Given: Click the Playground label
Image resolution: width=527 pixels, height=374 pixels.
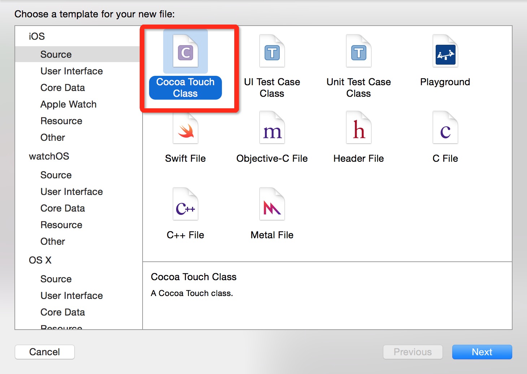Looking at the screenshot, I should pyautogui.click(x=445, y=82).
